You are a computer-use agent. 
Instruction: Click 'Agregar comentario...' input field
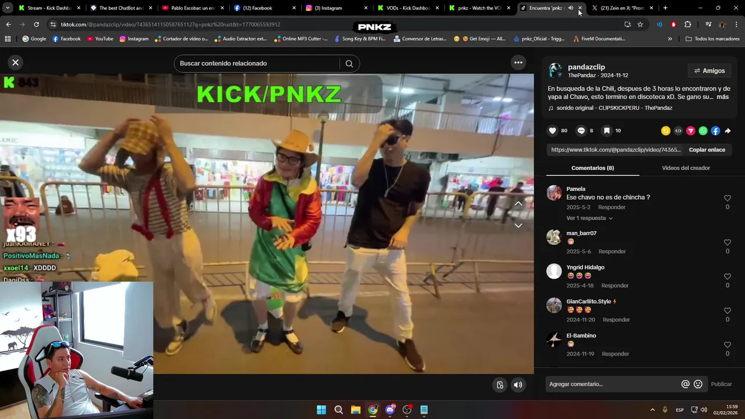tap(611, 384)
